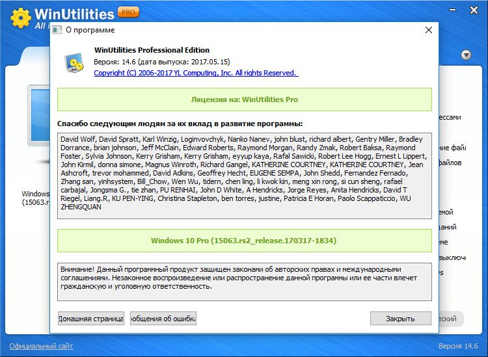Click the О программе dialog title
488x357 pixels.
(x=90, y=30)
